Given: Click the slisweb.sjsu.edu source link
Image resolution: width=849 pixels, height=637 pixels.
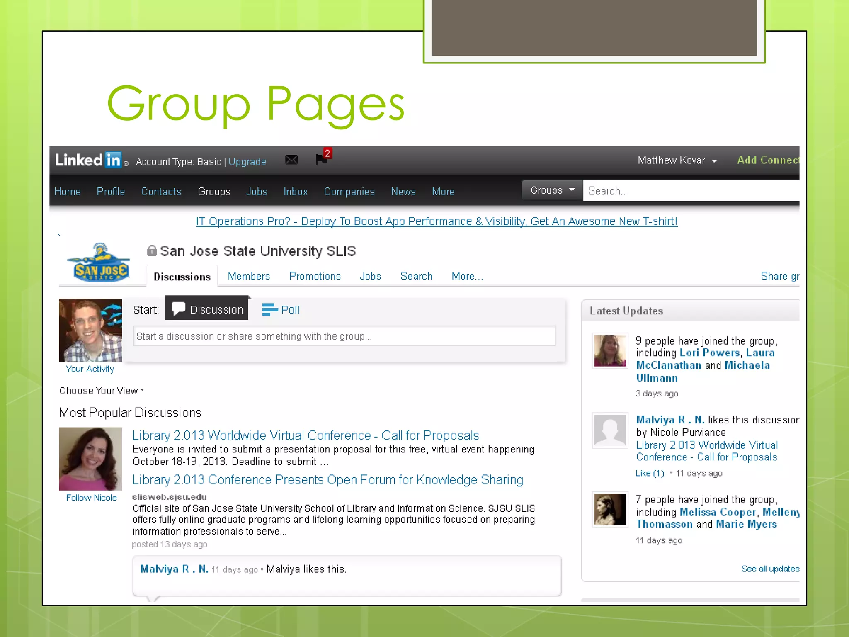Looking at the screenshot, I should coord(169,497).
